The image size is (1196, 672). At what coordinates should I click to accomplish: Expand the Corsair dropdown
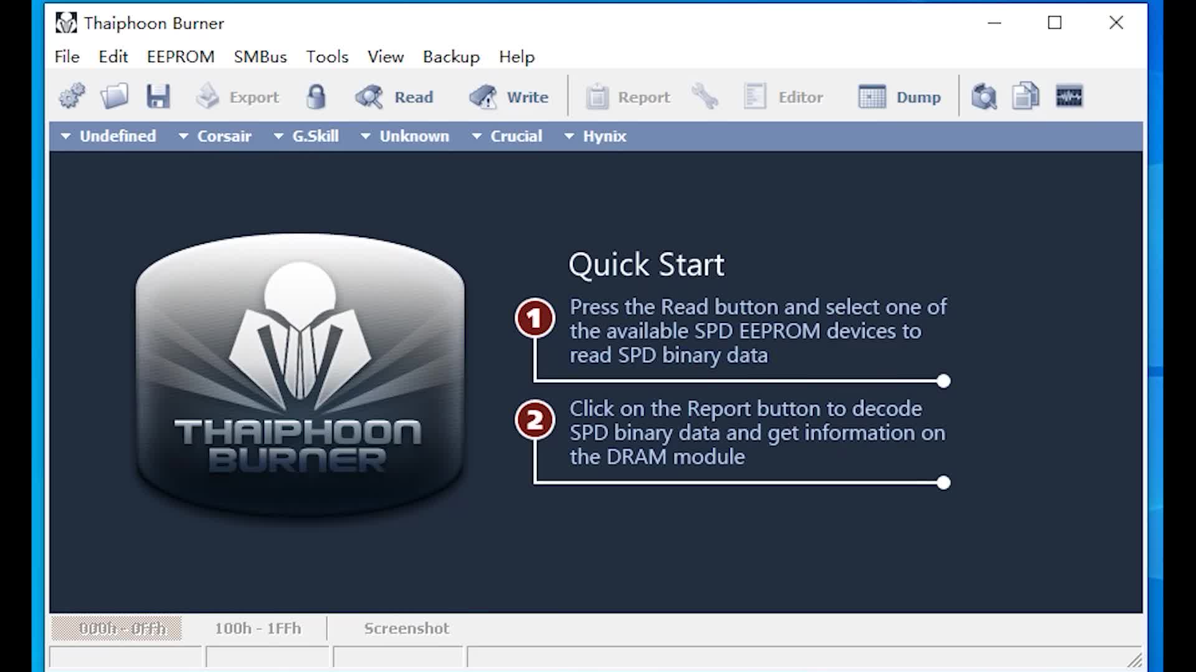coord(215,136)
